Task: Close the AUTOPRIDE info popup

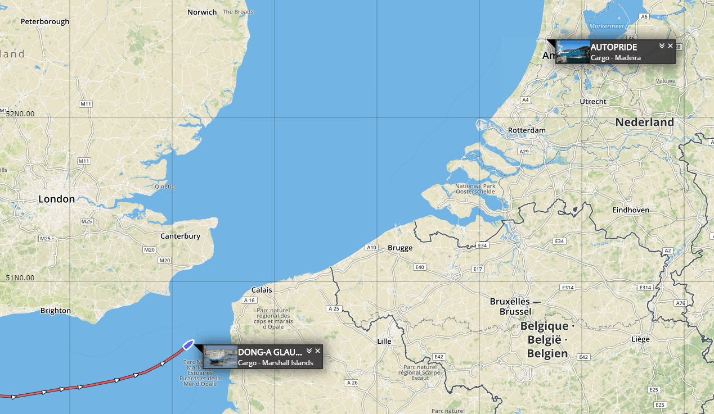Action: point(670,46)
